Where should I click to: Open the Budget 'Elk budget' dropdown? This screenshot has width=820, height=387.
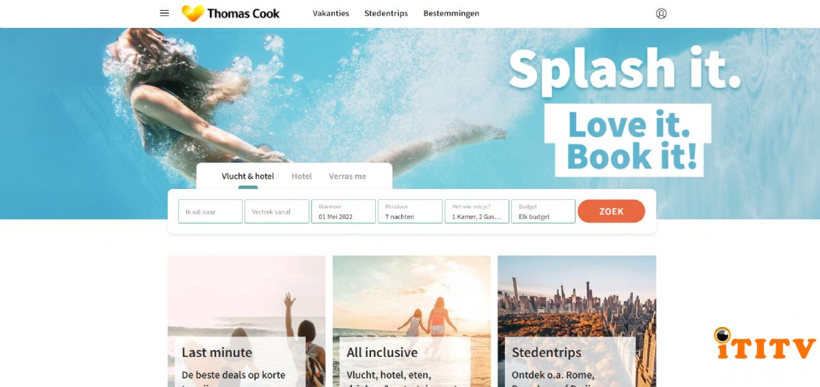point(543,212)
